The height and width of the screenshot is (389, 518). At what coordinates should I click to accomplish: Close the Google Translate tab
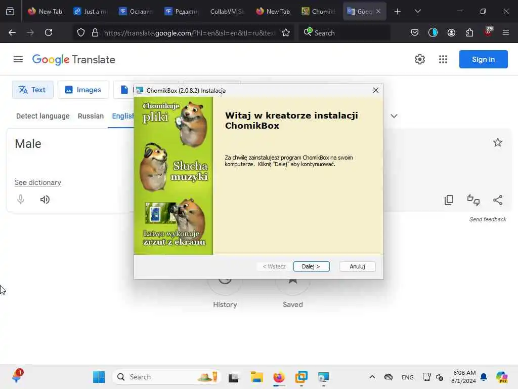[x=378, y=11]
